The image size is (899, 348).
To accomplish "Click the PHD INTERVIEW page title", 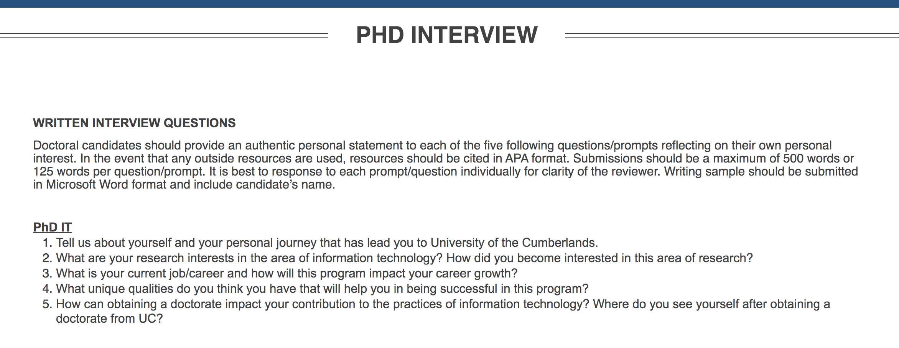I will (x=447, y=35).
